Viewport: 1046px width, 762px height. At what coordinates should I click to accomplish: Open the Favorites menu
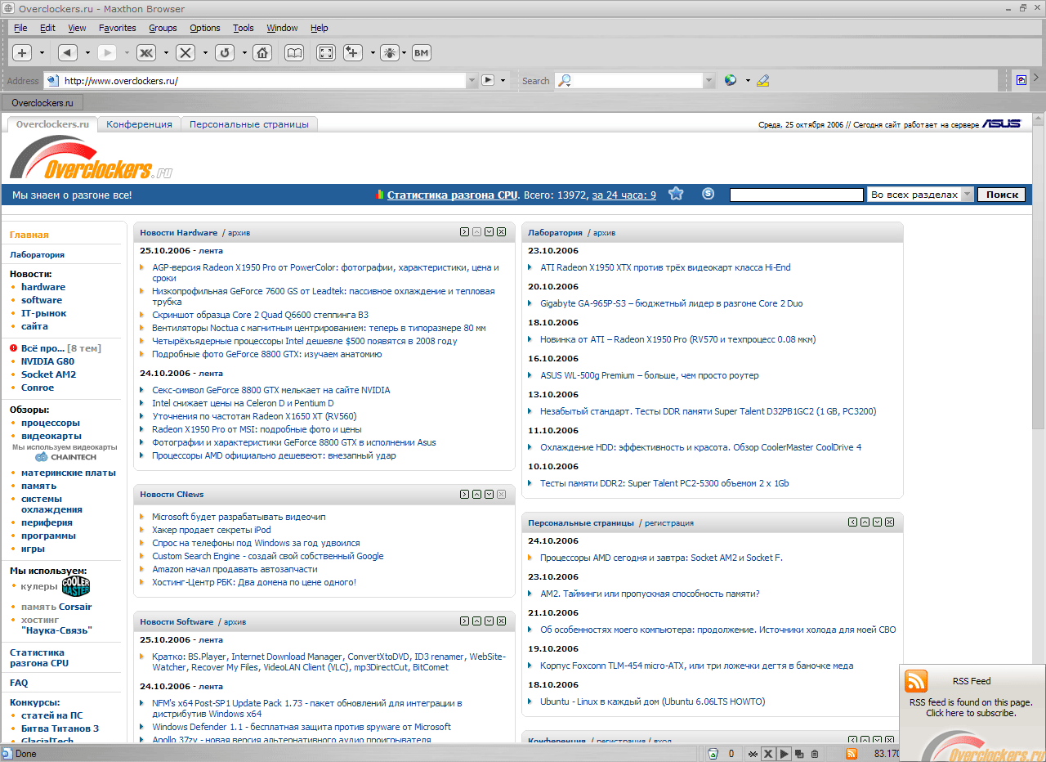pos(117,28)
